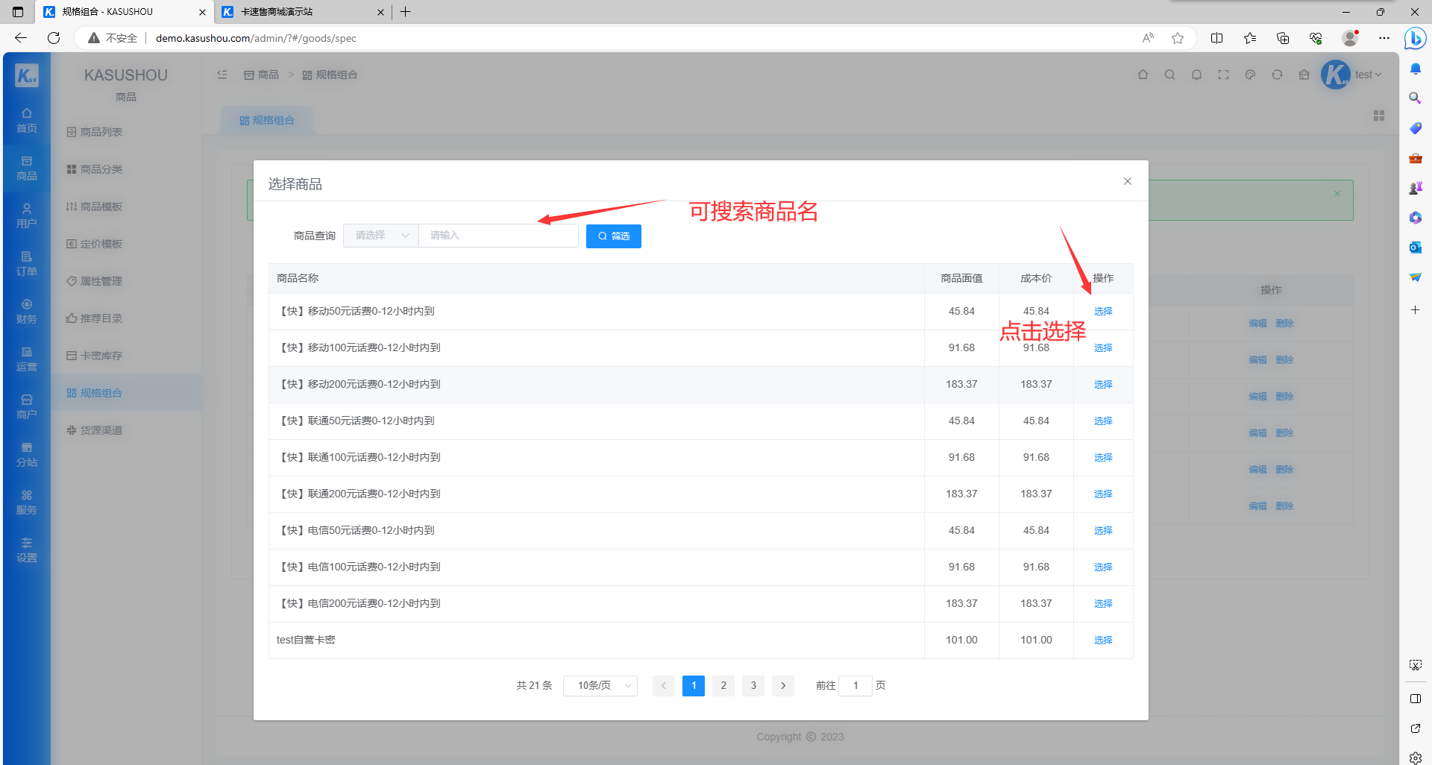Open Bing Copilot sidebar icon
The width and height of the screenshot is (1432, 765).
tap(1415, 38)
